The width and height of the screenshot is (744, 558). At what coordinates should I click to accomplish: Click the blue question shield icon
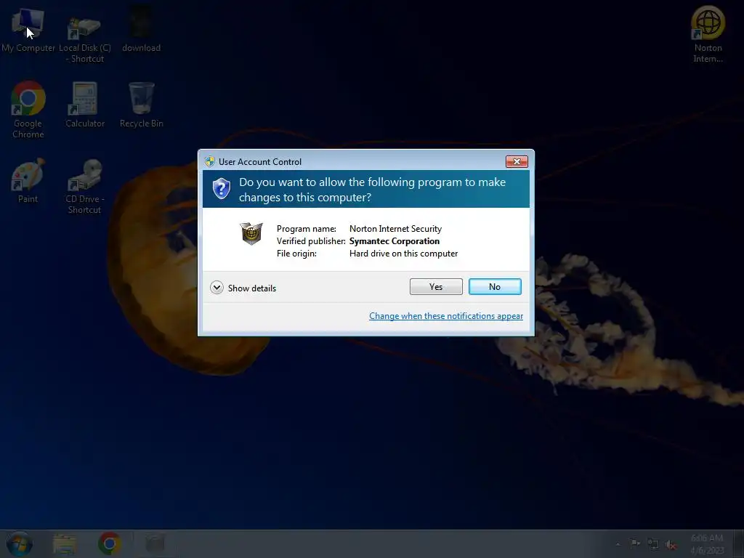[221, 189]
